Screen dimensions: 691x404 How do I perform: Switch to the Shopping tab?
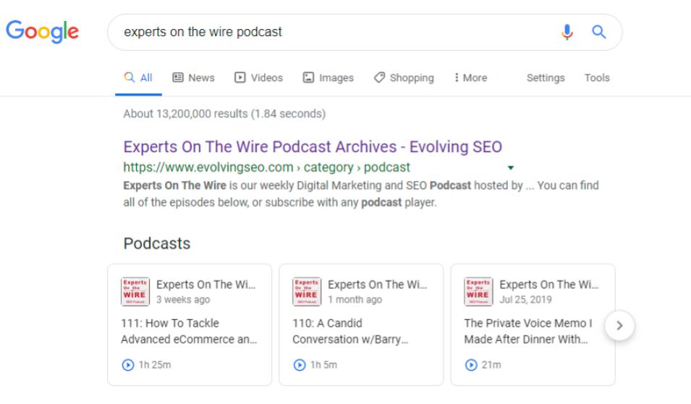click(404, 78)
